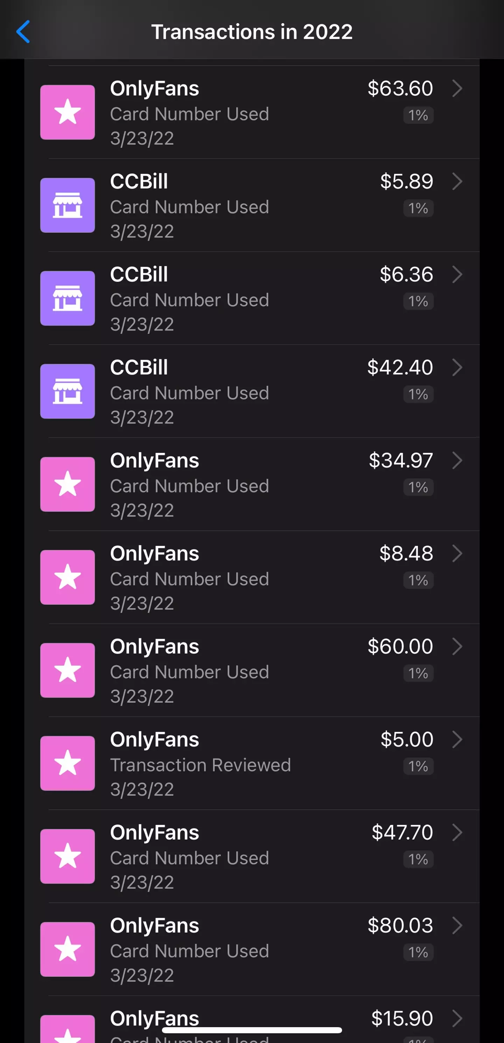The width and height of the screenshot is (504, 1043).
Task: Open chevron next to $15.90 transaction
Action: 457,1019
